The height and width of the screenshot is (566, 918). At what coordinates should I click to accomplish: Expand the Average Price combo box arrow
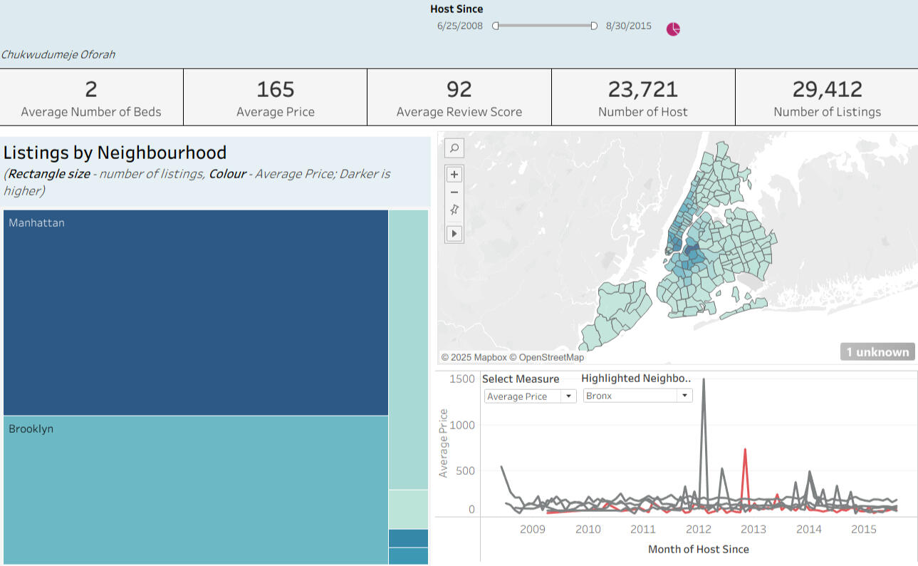(568, 396)
